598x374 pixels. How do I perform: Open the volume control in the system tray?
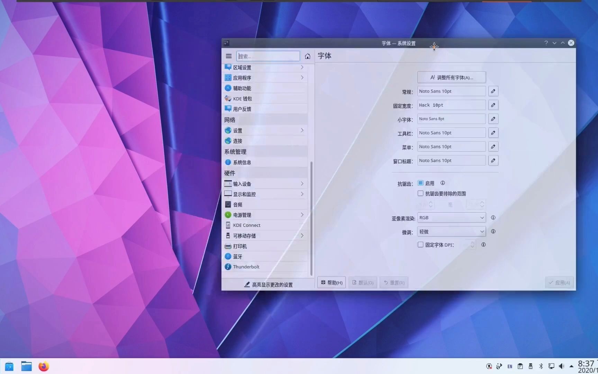pyautogui.click(x=561, y=366)
